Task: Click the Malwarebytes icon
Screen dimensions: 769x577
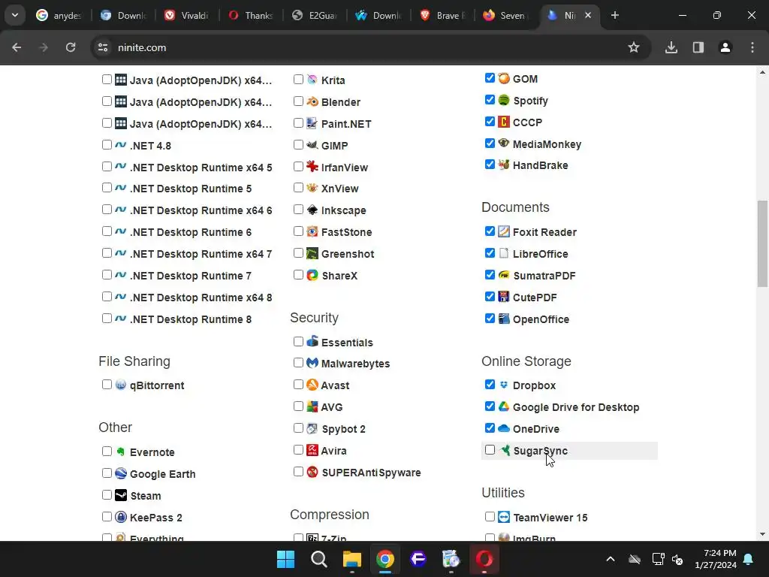Action: pos(312,363)
